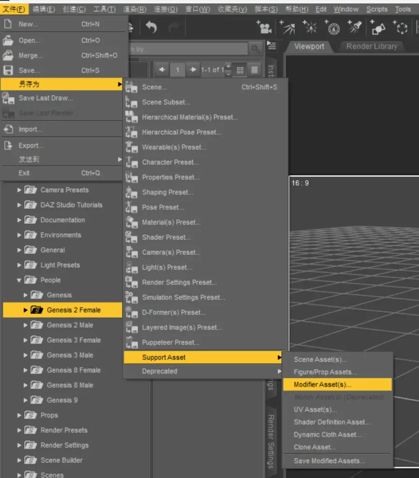Click the Open folder icon
Screen dimensions: 419x478
pos(8,40)
